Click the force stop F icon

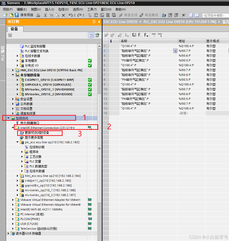[146, 35]
